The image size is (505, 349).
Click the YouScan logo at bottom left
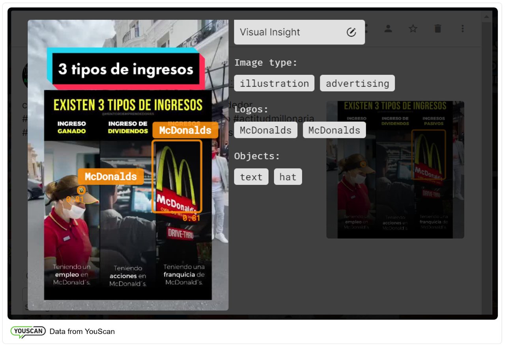[x=28, y=332]
